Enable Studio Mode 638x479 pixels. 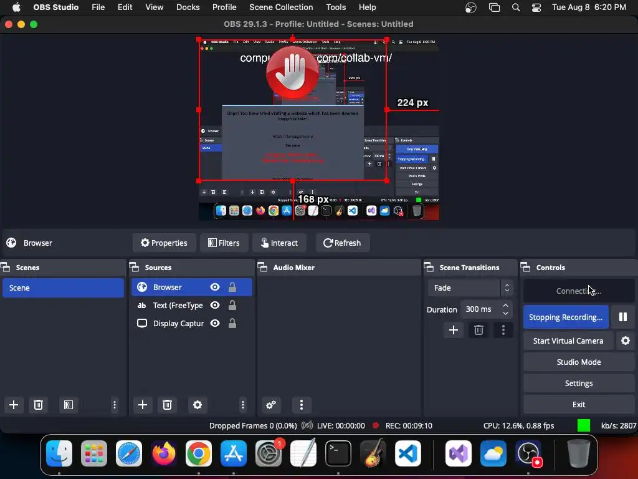579,362
